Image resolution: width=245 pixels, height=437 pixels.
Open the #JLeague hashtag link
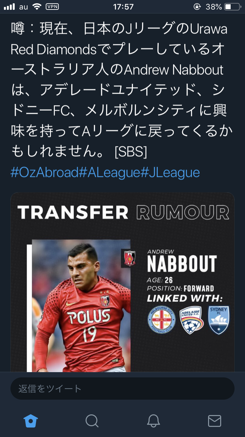click(x=170, y=172)
